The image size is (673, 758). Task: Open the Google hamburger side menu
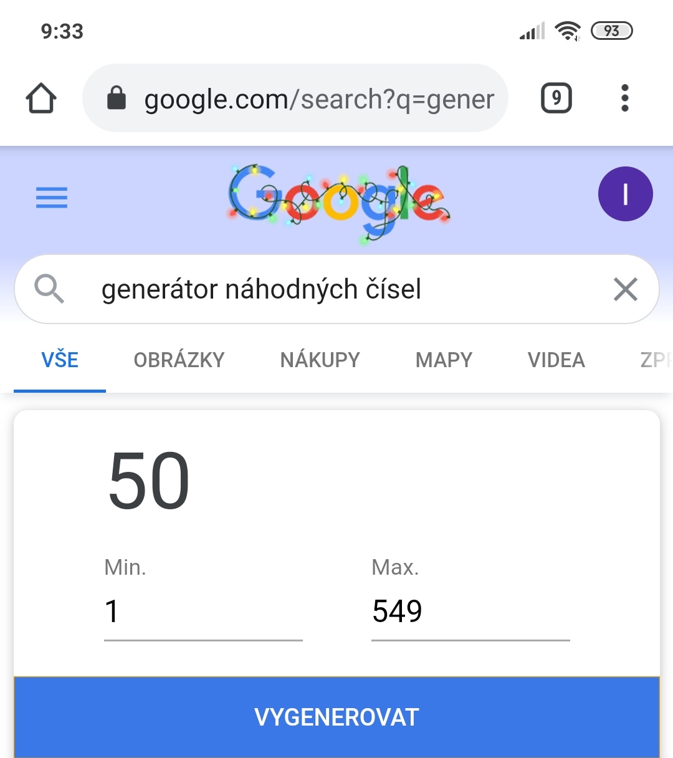click(x=52, y=198)
